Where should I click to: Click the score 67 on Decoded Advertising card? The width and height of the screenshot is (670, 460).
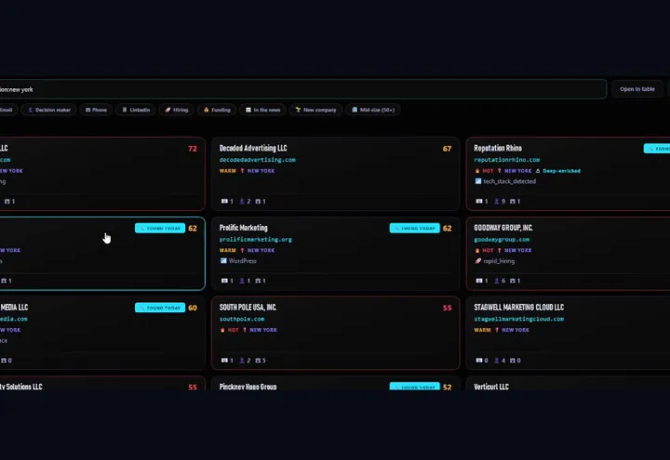[x=447, y=149]
